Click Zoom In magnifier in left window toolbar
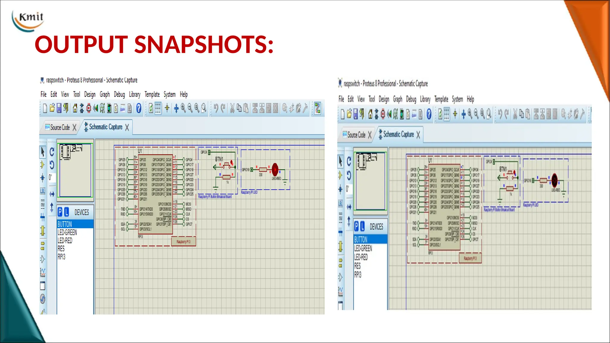This screenshot has width=610, height=343. (183, 108)
